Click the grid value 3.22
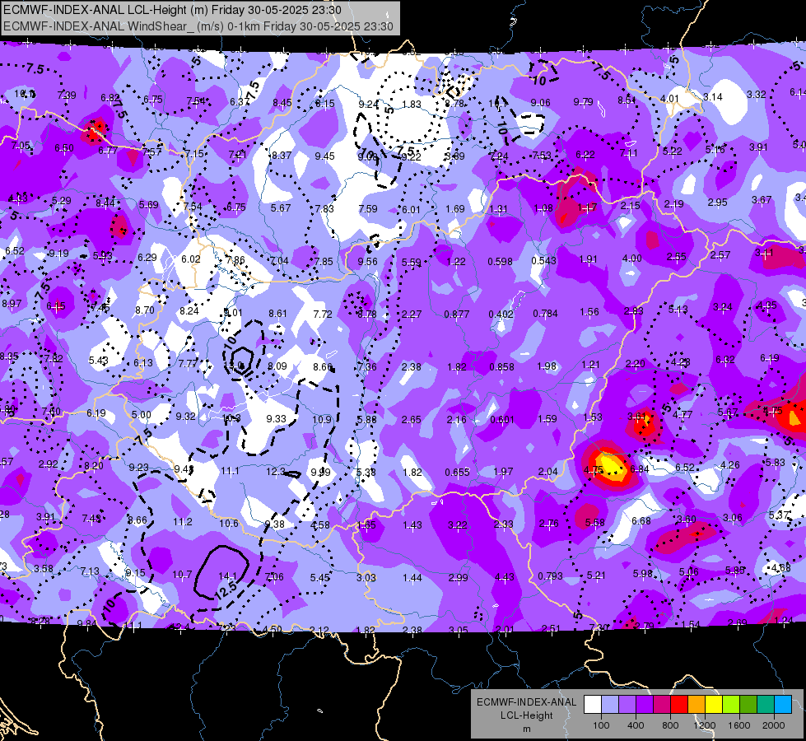This screenshot has width=806, height=741. (458, 525)
